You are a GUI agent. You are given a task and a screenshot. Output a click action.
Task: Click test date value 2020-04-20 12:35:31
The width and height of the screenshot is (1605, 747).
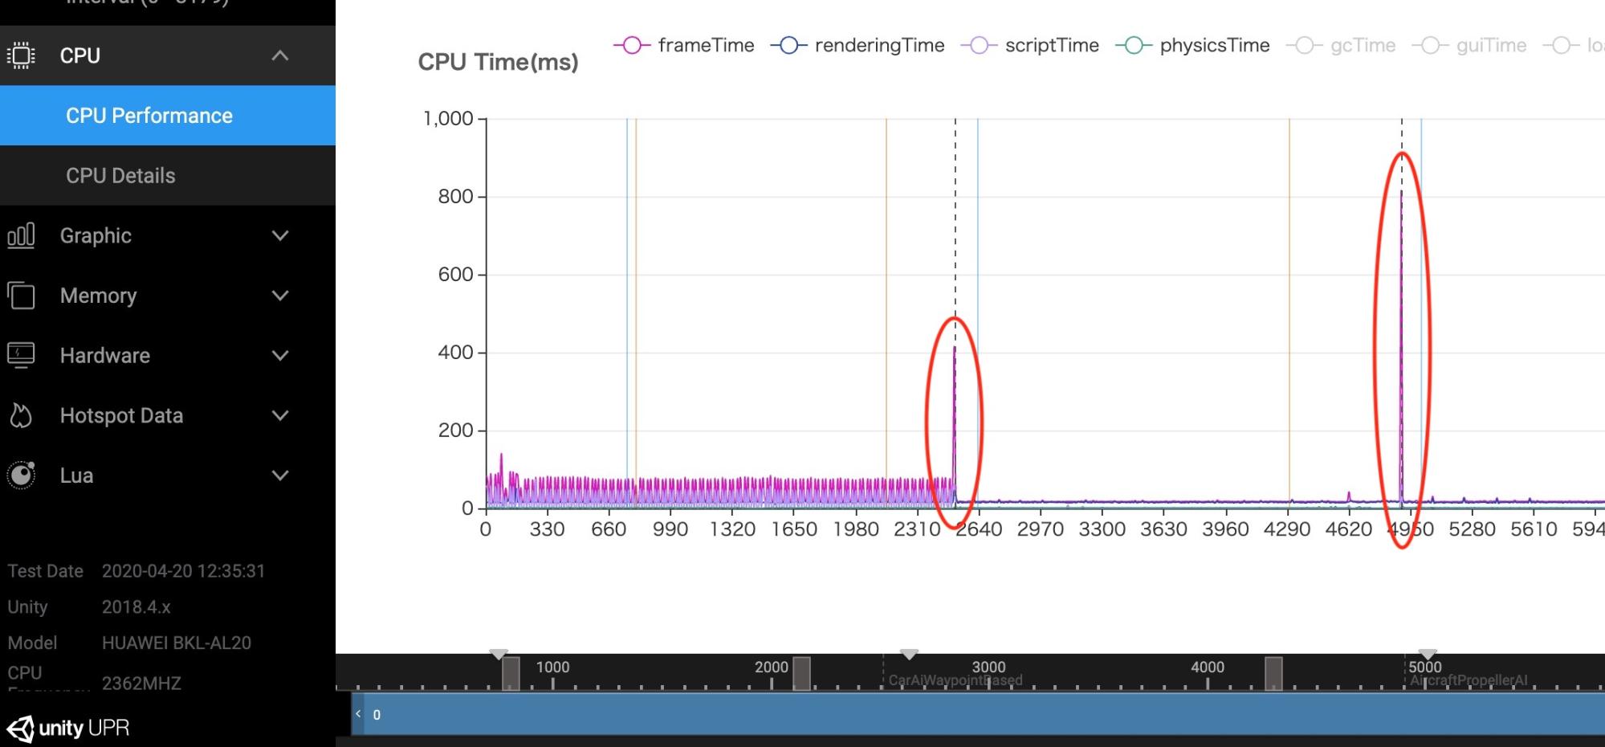[x=183, y=571]
